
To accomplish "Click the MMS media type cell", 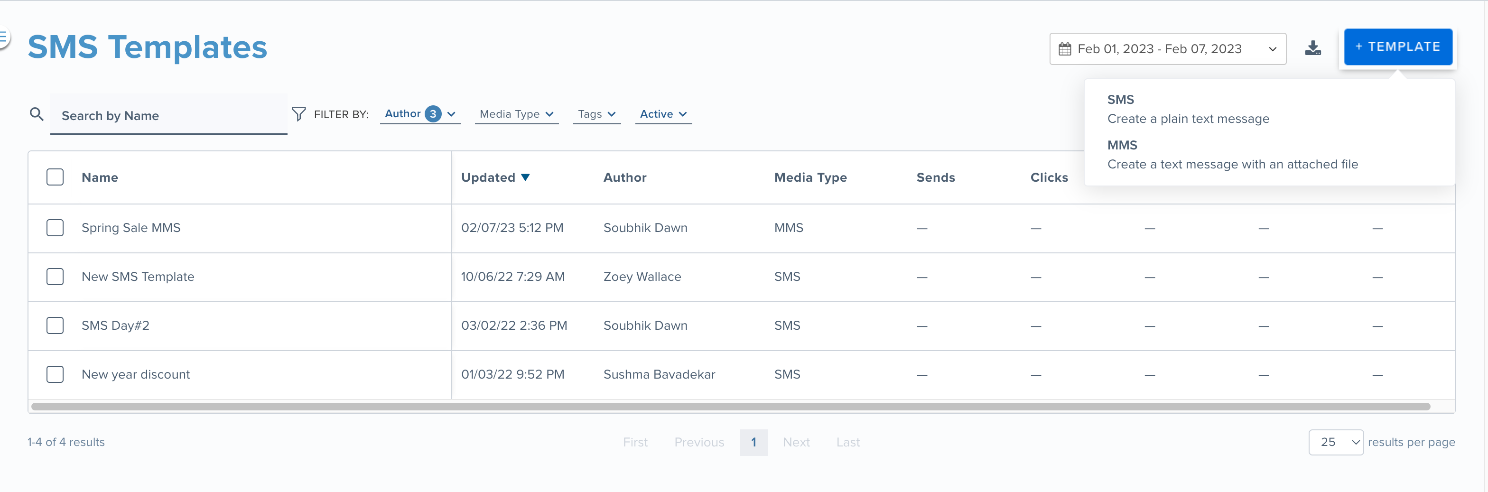I will 789,228.
